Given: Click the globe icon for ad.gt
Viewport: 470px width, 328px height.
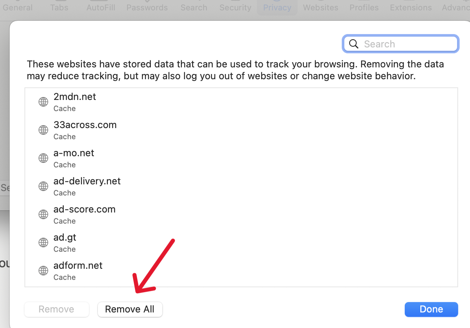Looking at the screenshot, I should (x=43, y=242).
